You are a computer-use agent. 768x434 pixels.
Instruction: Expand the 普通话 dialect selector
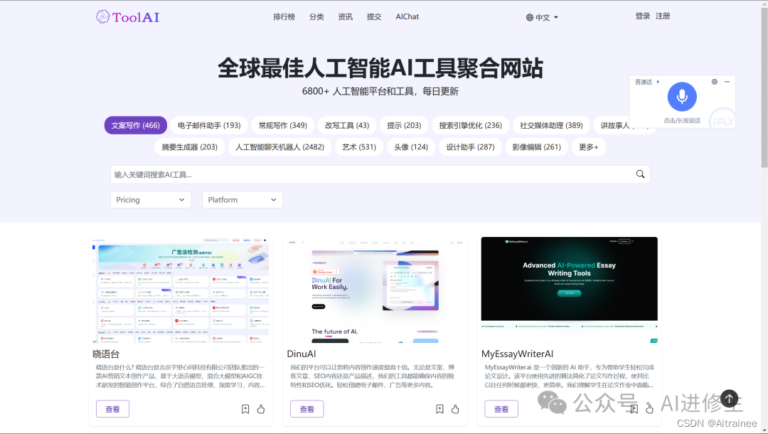click(647, 82)
